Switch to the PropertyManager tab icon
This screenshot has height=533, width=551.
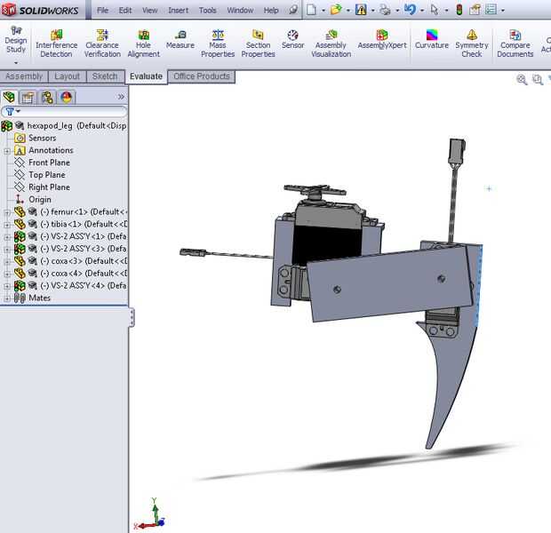pos(28,97)
